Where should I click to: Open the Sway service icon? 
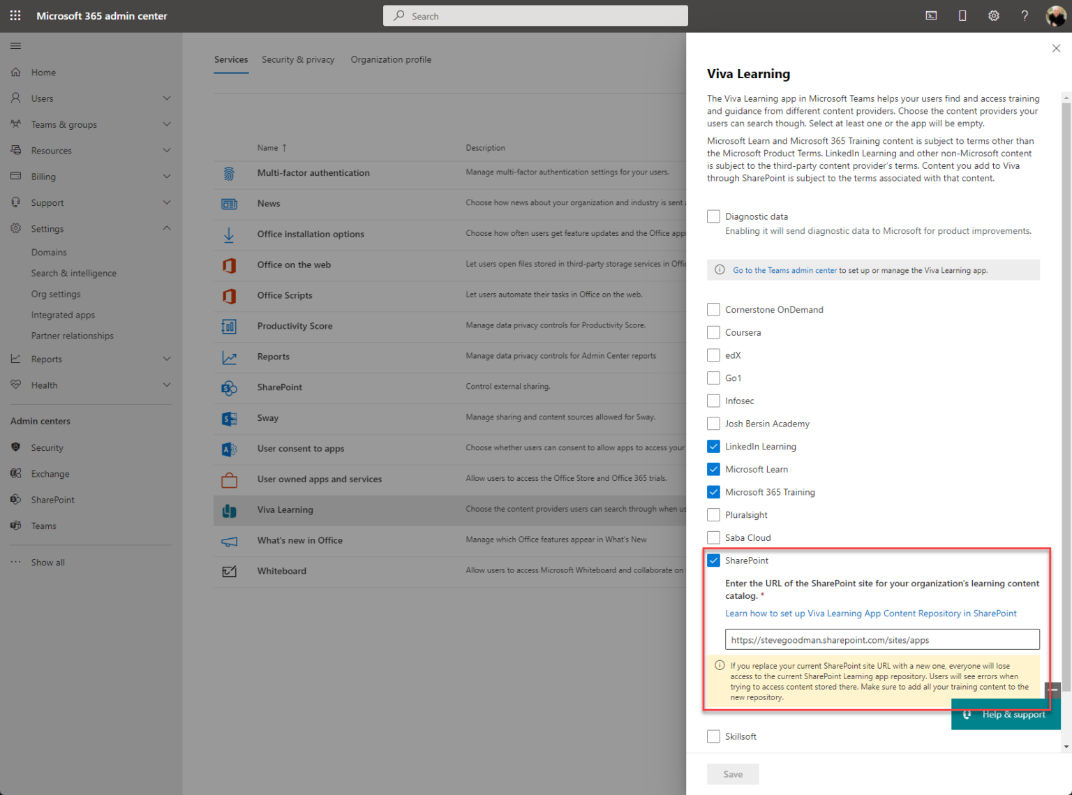point(230,418)
